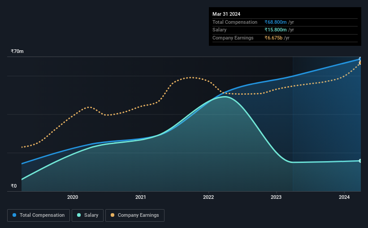368x228 pixels.
Task: Toggle the Total Compensation legend button
Action: (x=39, y=215)
